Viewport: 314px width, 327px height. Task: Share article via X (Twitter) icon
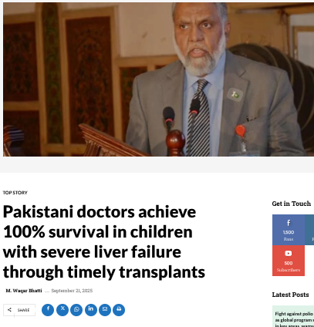click(62, 310)
